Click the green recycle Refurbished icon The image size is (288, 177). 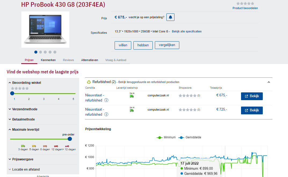(x=89, y=82)
